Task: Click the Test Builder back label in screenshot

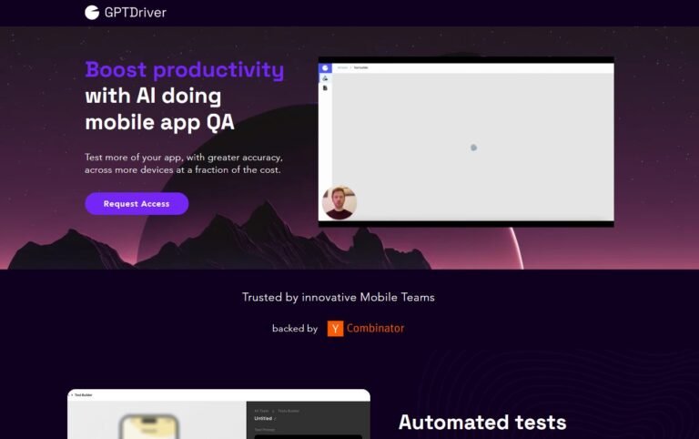Action: (x=82, y=395)
